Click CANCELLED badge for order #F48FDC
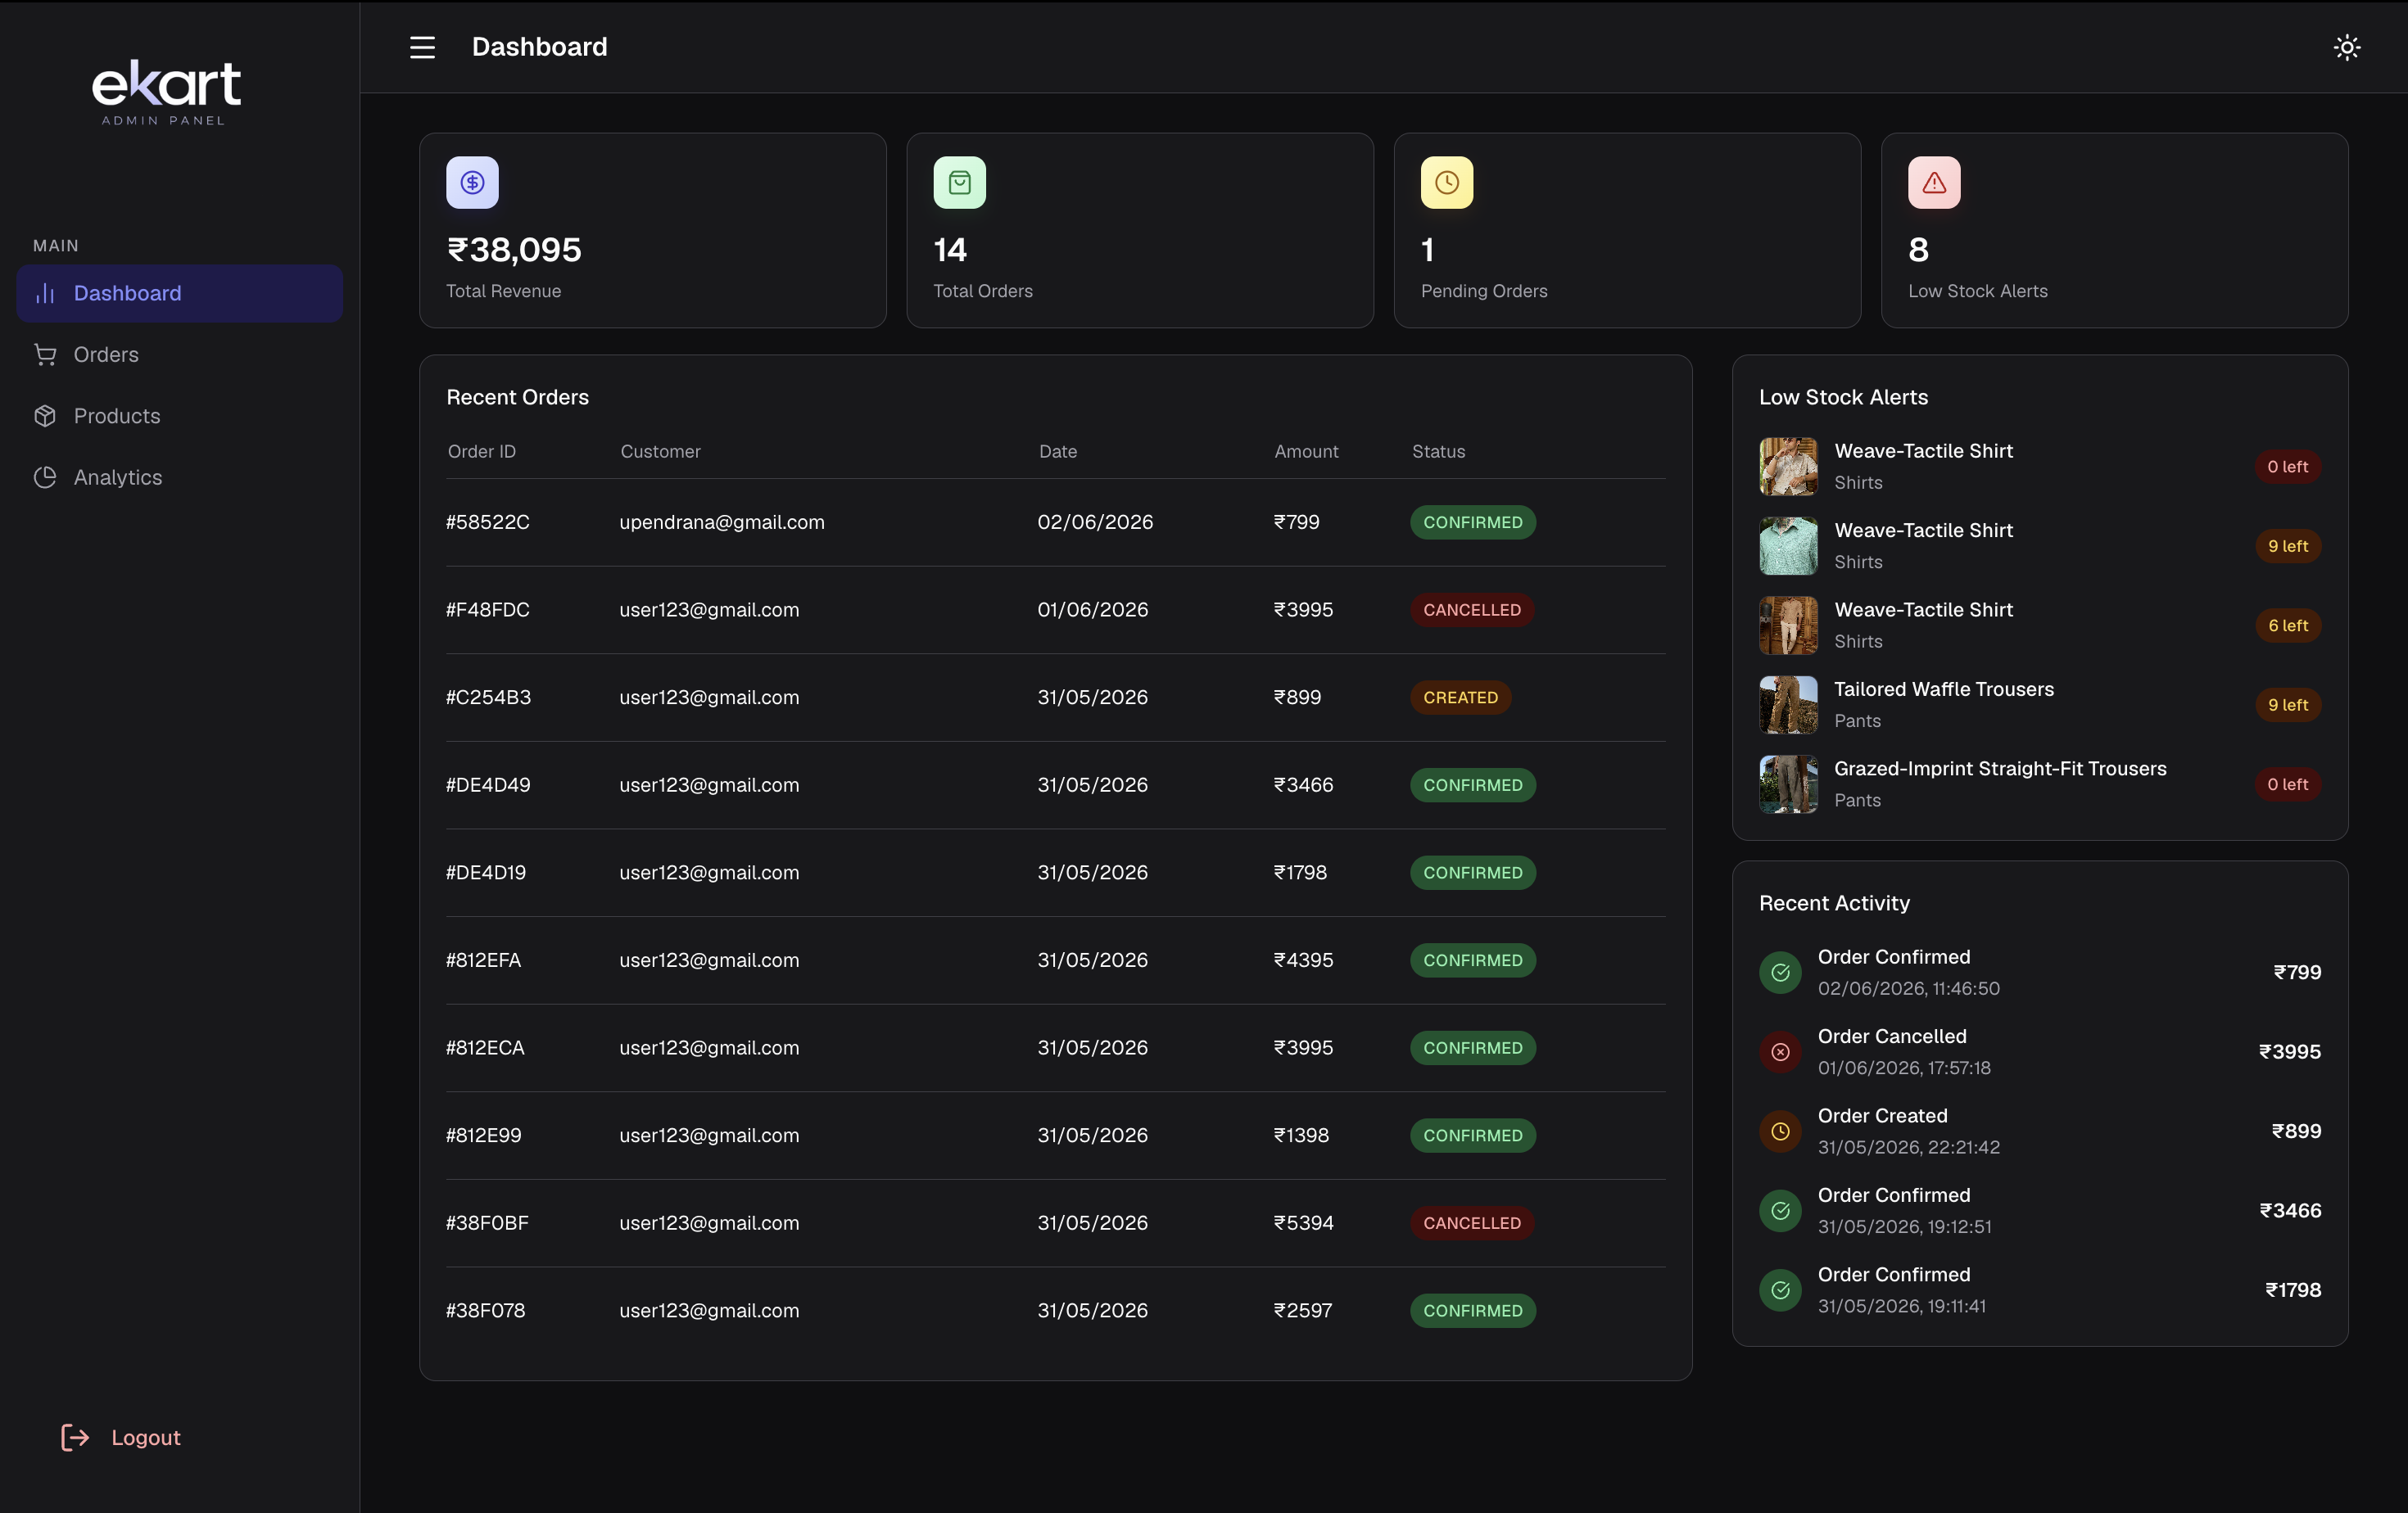The width and height of the screenshot is (2408, 1513). tap(1472, 610)
